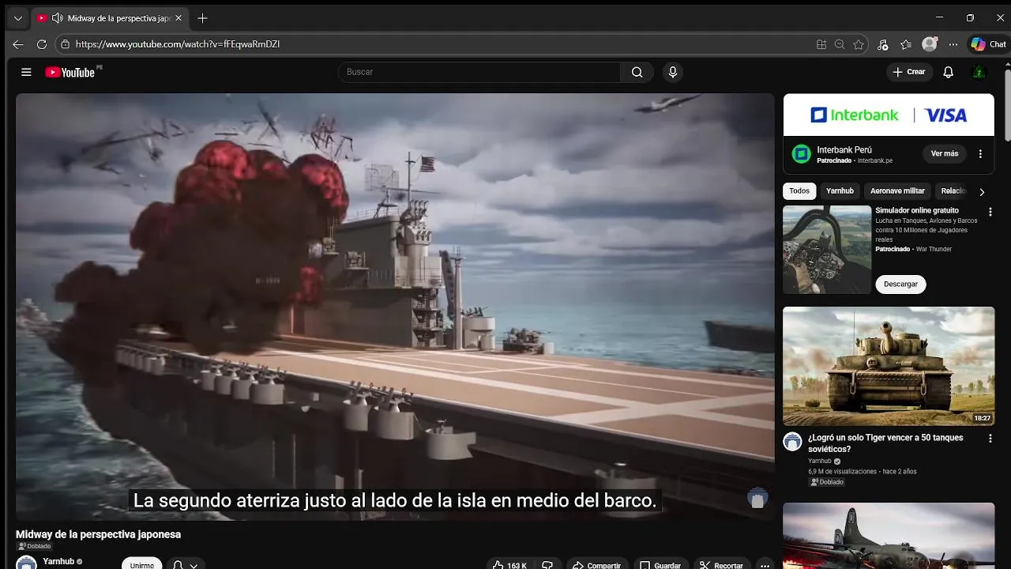Open the bomber aircraft video thumbnail
1011x569 pixels.
click(x=889, y=536)
